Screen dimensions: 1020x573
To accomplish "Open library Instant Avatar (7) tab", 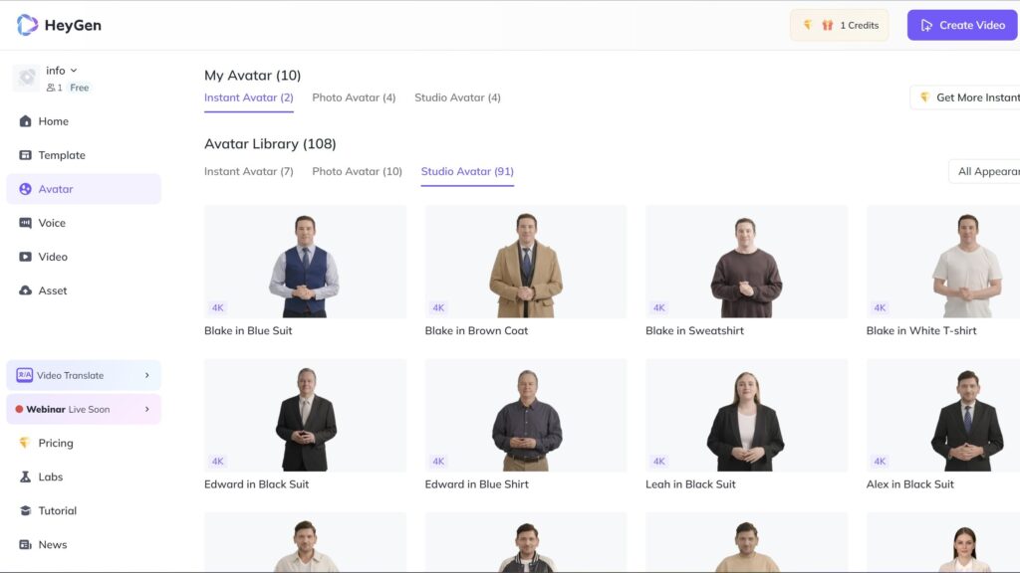I will pos(248,171).
